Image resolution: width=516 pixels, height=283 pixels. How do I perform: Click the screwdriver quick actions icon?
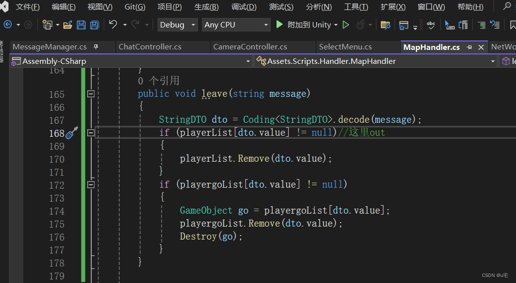point(72,133)
